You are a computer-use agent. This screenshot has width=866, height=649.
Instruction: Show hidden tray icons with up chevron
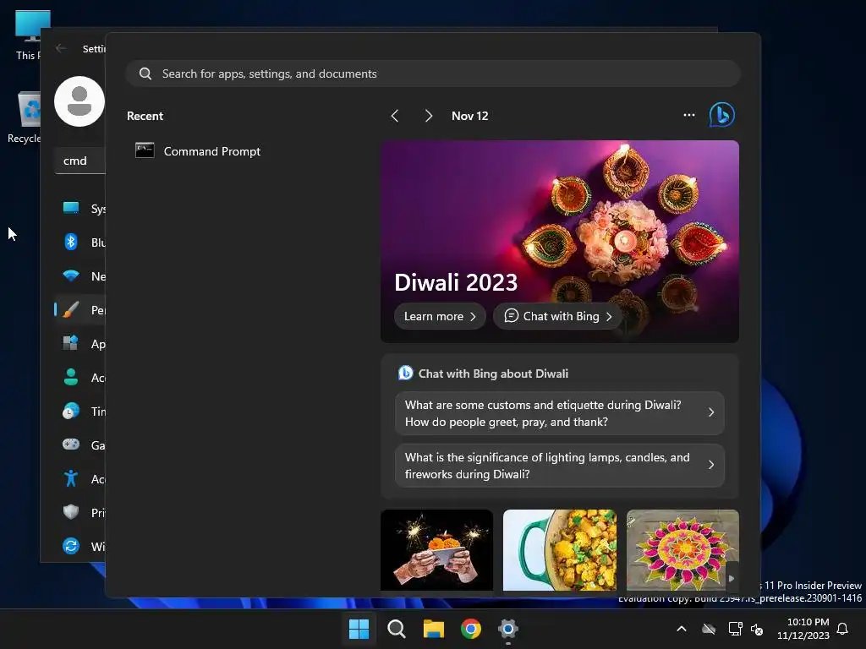point(682,629)
